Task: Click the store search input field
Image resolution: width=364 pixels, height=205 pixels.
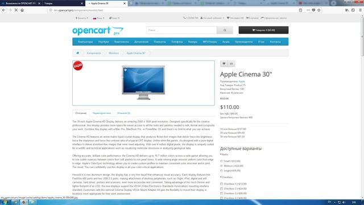Action: click(181, 30)
